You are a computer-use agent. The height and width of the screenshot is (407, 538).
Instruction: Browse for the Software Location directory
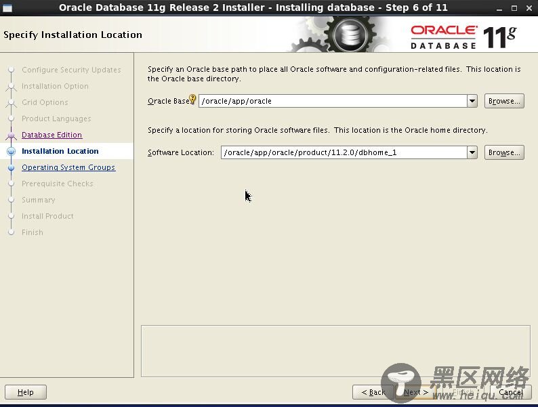coord(504,152)
